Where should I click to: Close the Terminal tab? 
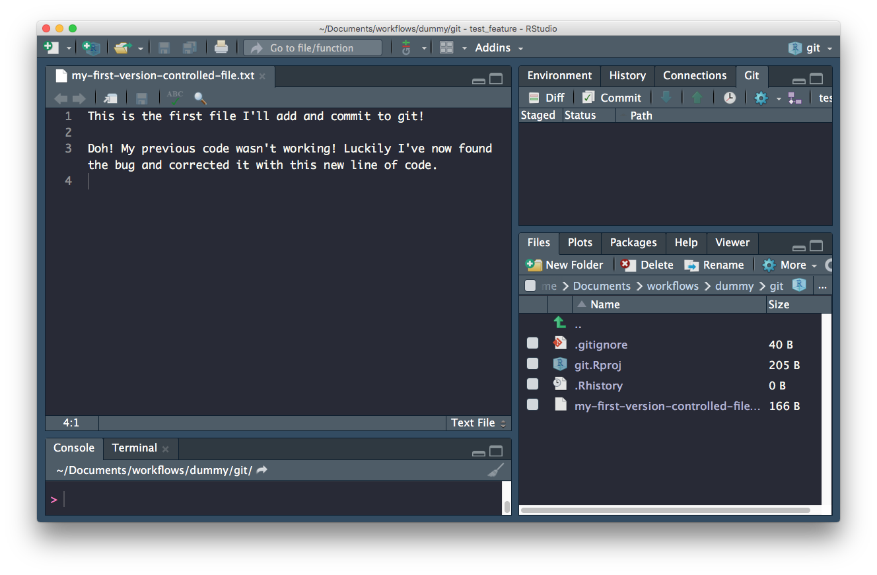[166, 449]
